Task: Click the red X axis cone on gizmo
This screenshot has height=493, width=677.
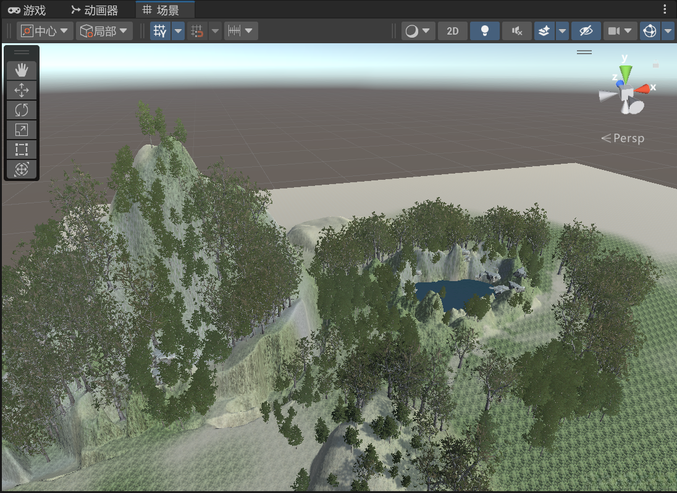Action: [644, 88]
